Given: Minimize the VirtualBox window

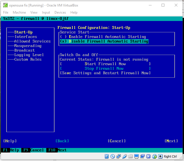Looking at the screenshot, I should 150,5.
